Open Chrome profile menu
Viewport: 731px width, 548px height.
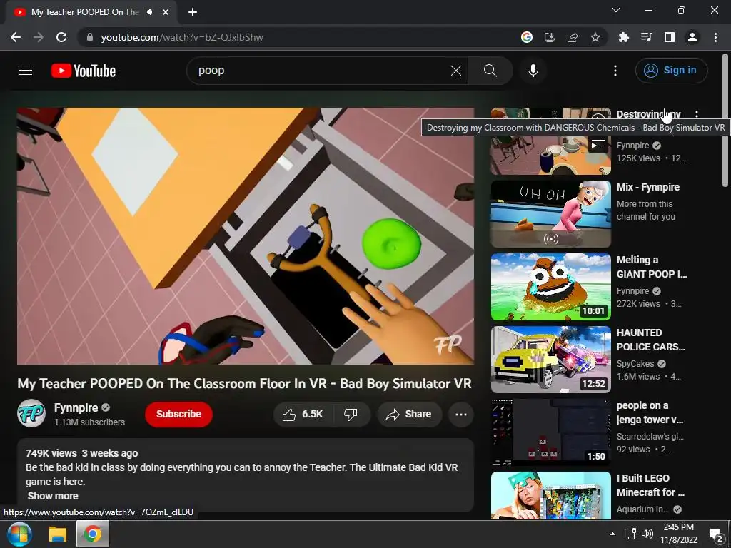(692, 37)
